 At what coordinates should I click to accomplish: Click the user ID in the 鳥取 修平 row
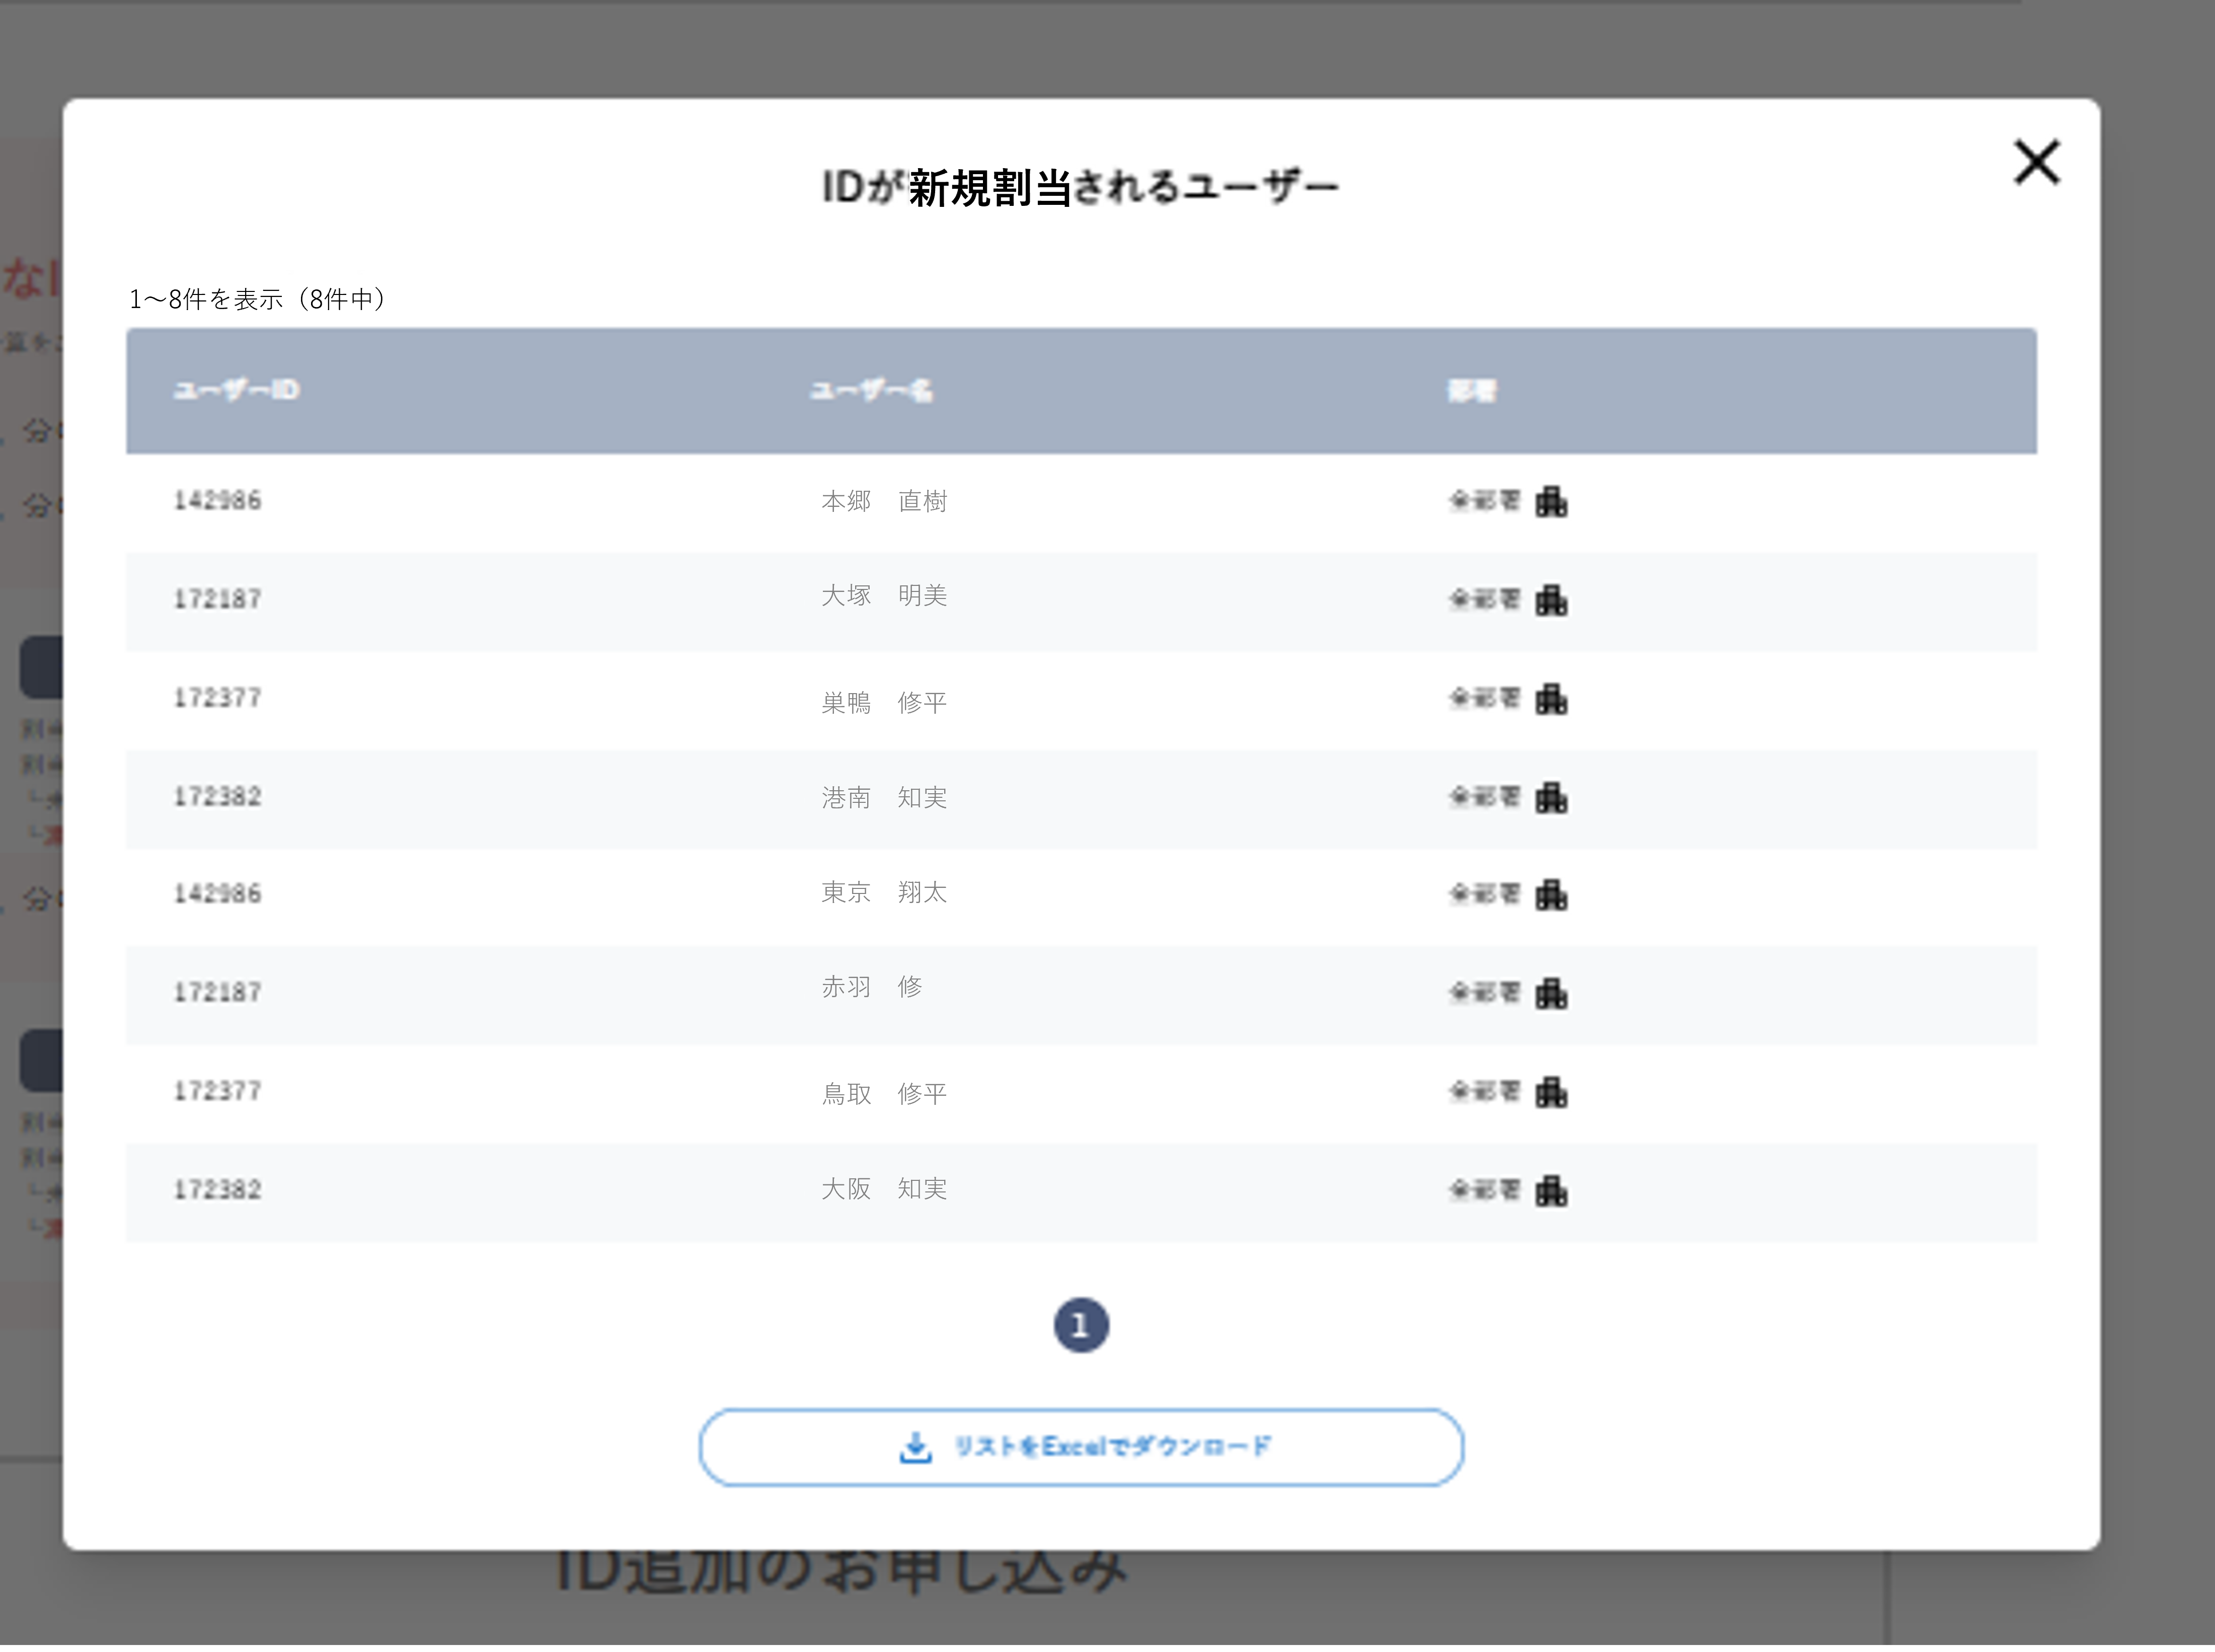(x=217, y=1090)
